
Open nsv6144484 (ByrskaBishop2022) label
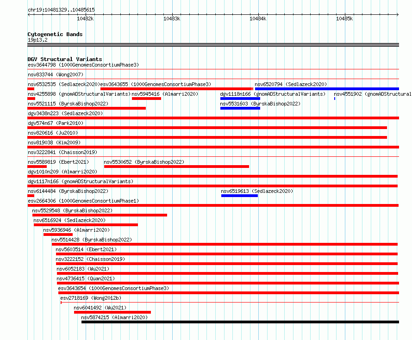click(68, 191)
